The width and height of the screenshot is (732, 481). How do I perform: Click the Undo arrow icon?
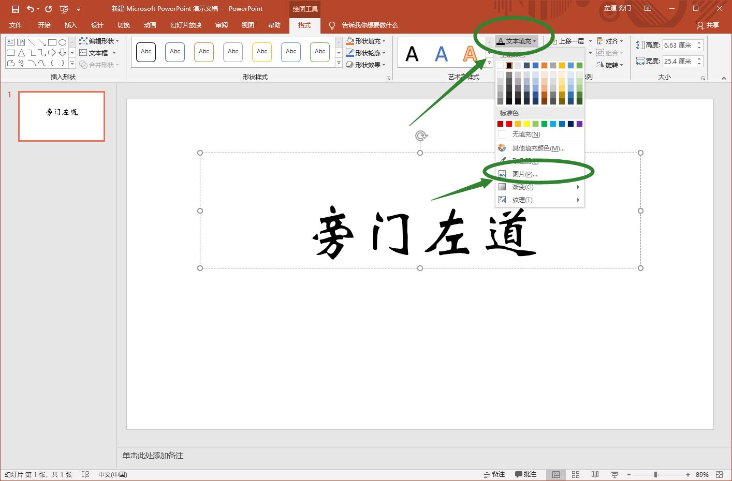click(x=31, y=9)
